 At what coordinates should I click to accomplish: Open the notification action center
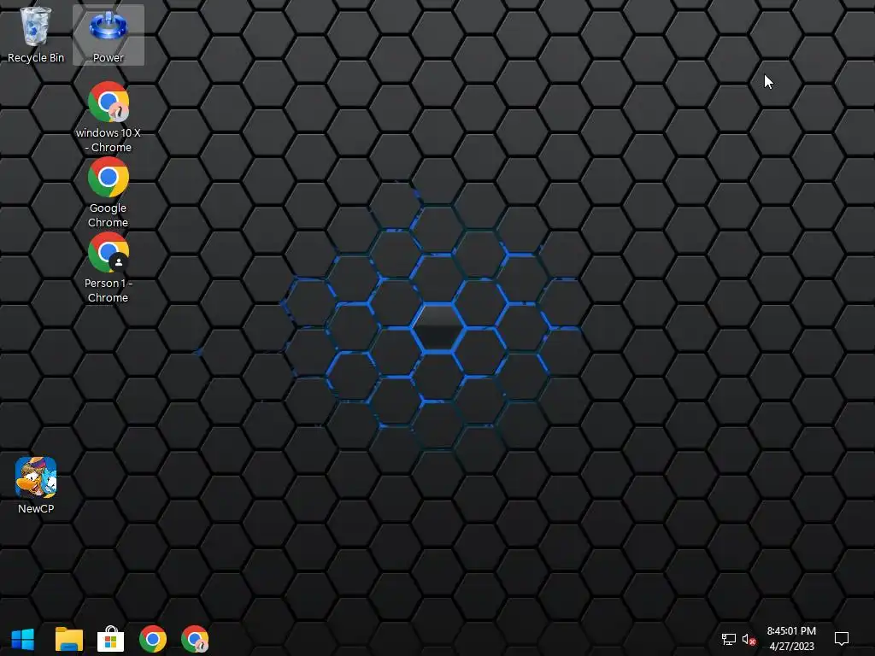[842, 639]
